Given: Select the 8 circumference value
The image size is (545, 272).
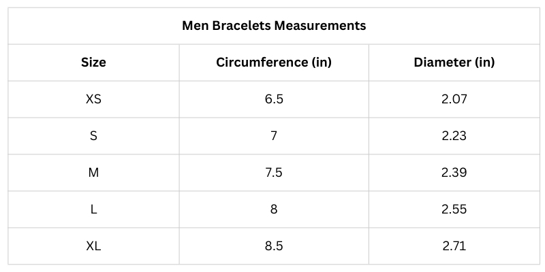Looking at the screenshot, I should 274,209.
